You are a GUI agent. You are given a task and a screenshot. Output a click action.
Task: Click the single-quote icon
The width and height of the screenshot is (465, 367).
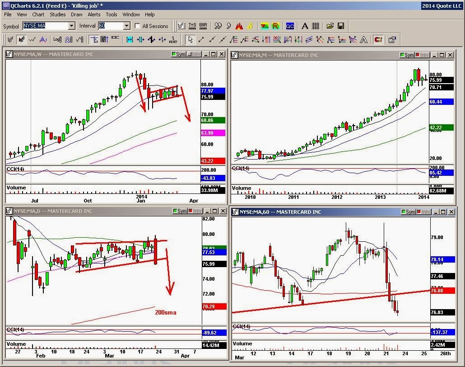[228, 26]
